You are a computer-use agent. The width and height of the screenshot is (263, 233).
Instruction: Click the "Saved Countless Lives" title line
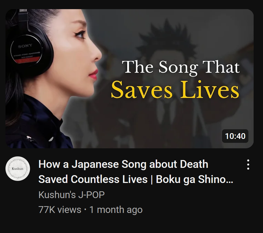point(93,179)
